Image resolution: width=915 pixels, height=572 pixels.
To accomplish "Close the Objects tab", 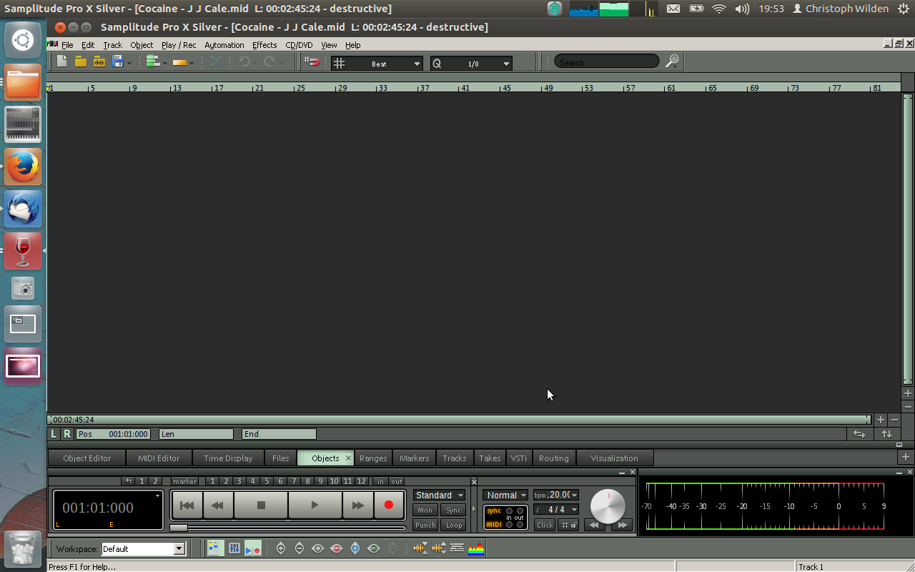I will tap(349, 458).
